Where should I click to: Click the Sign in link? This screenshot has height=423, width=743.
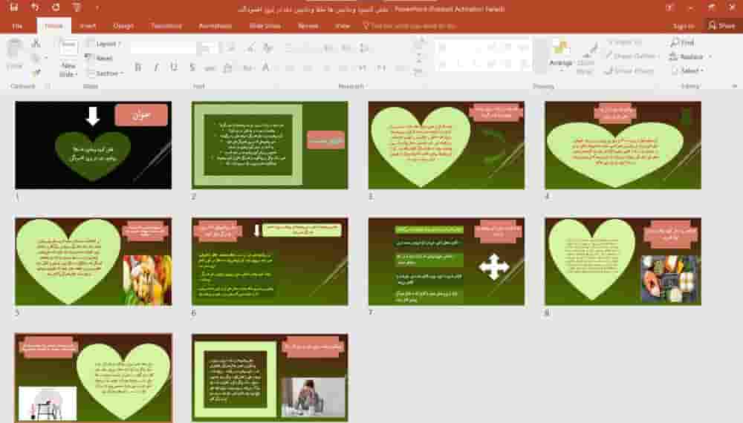pos(683,26)
